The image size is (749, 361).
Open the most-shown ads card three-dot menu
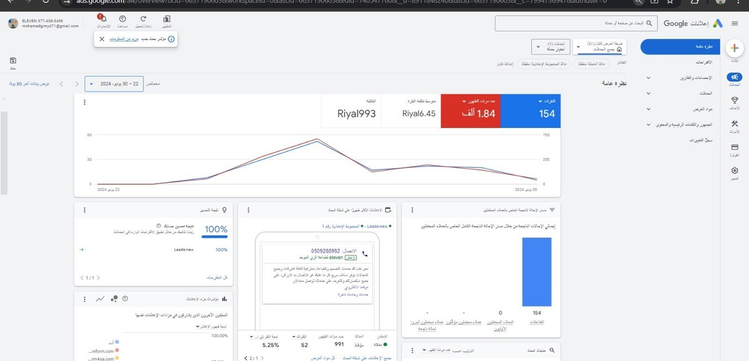[248, 209]
